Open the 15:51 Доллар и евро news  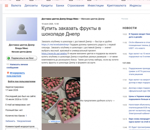(139, 89)
